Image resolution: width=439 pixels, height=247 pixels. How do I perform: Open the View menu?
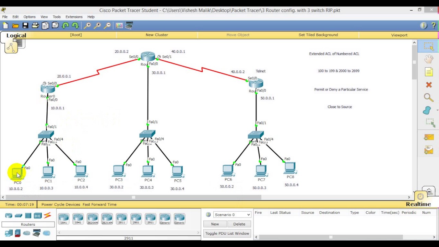tap(44, 17)
